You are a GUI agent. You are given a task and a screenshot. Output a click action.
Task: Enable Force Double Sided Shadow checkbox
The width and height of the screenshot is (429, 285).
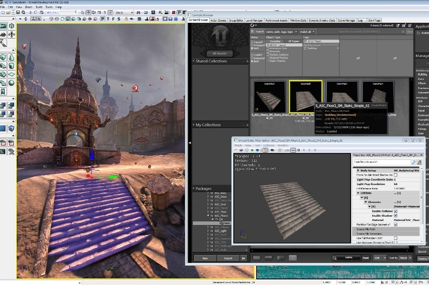pos(396,175)
